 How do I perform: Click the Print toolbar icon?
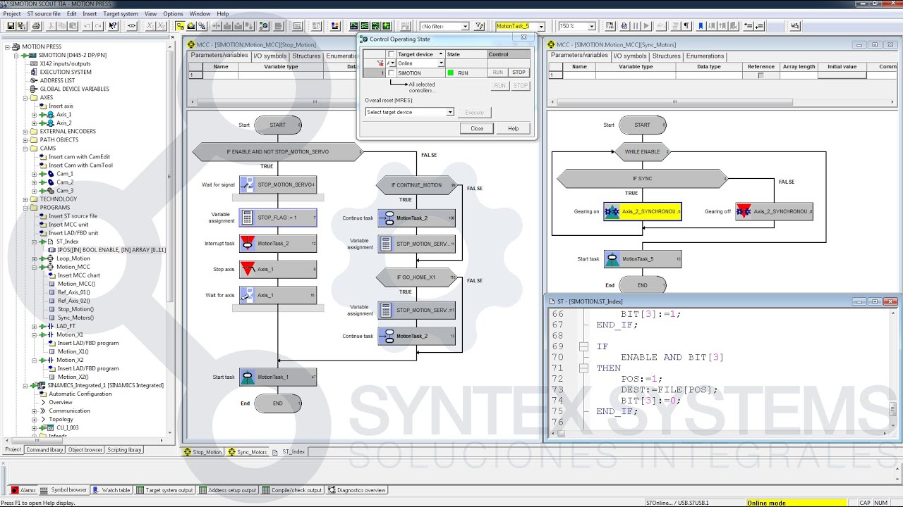click(36, 26)
